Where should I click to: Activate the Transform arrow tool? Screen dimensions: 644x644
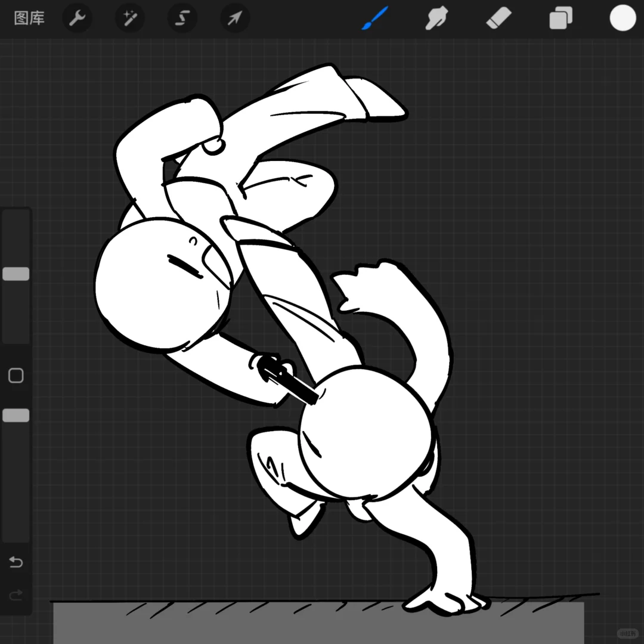pos(235,18)
